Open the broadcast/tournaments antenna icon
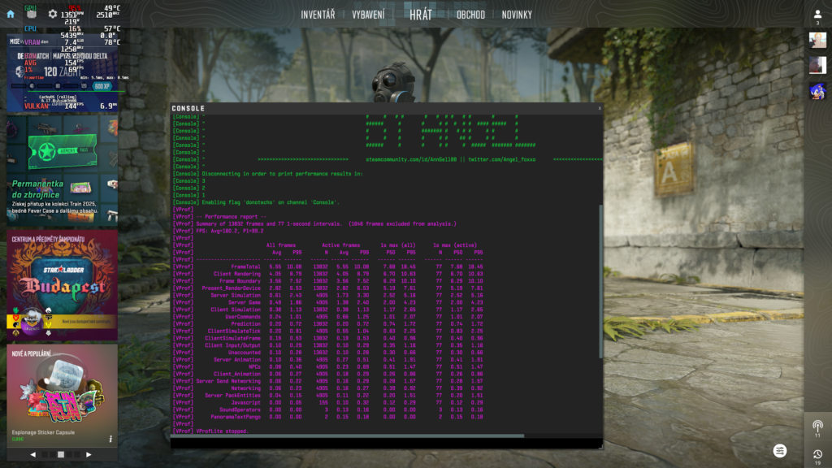The height and width of the screenshot is (468, 832). point(817,426)
